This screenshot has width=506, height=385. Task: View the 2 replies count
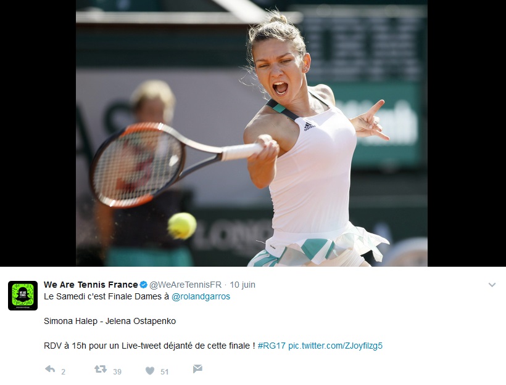tap(63, 372)
